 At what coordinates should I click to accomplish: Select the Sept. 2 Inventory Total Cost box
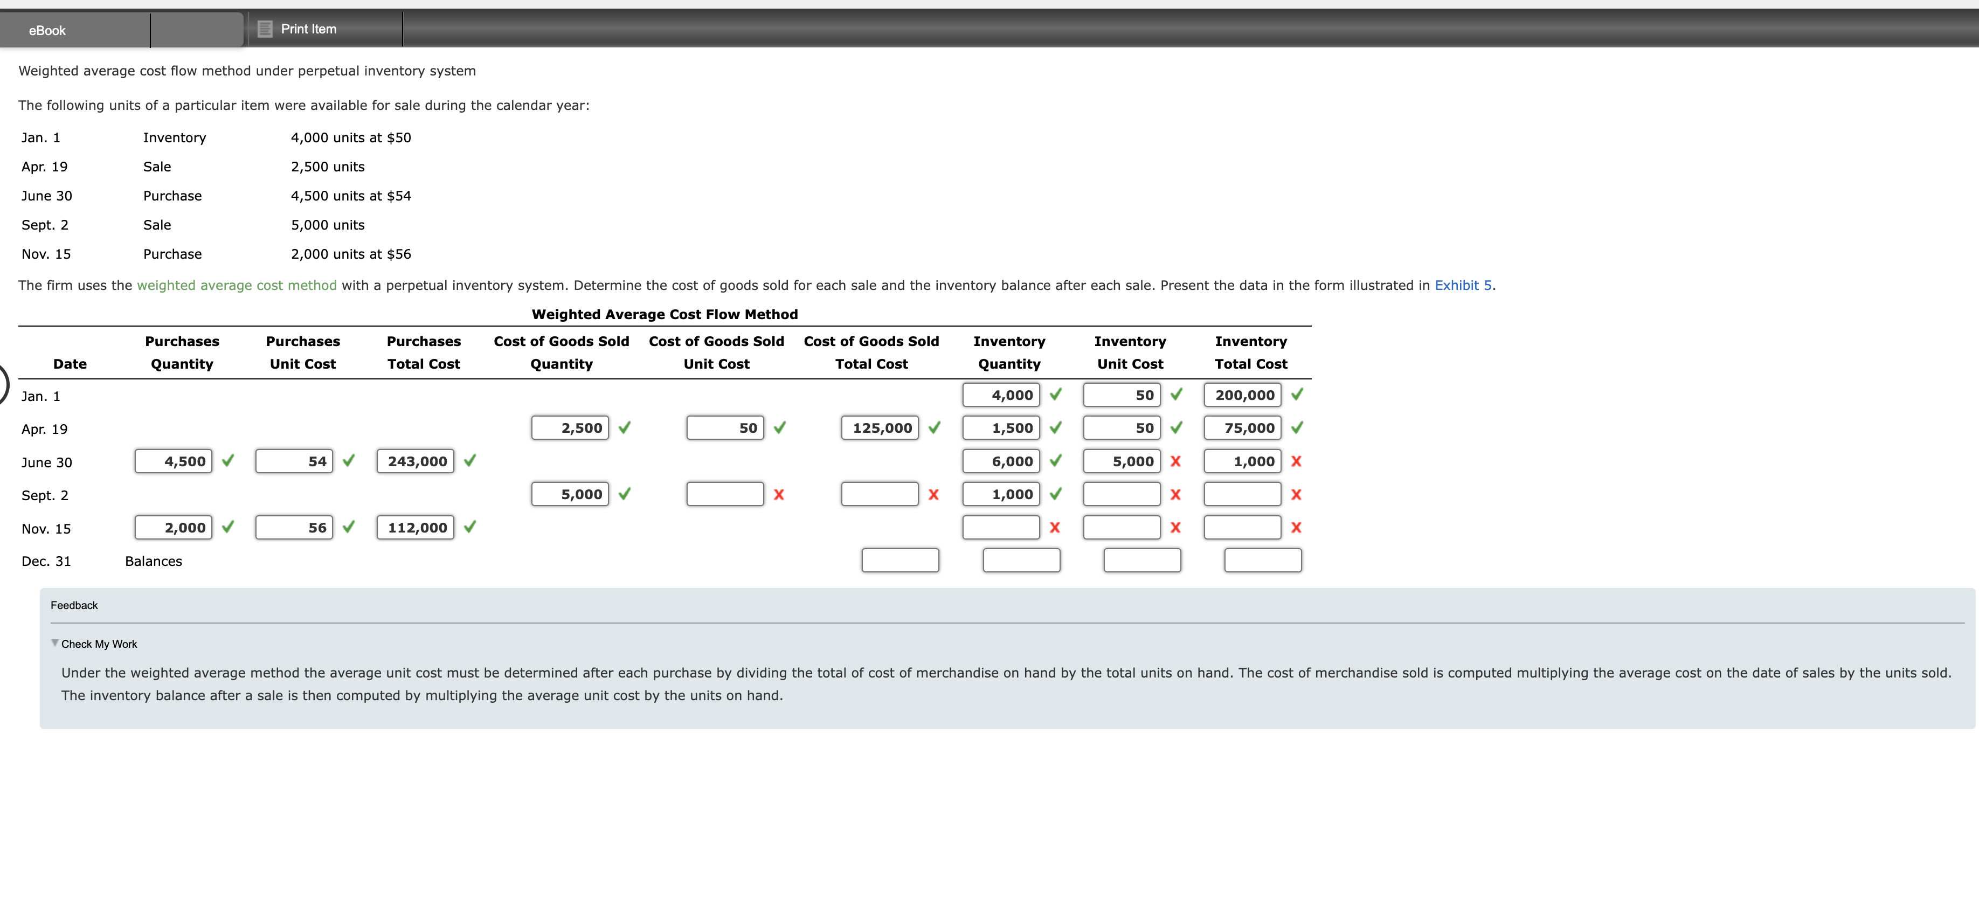1243,494
